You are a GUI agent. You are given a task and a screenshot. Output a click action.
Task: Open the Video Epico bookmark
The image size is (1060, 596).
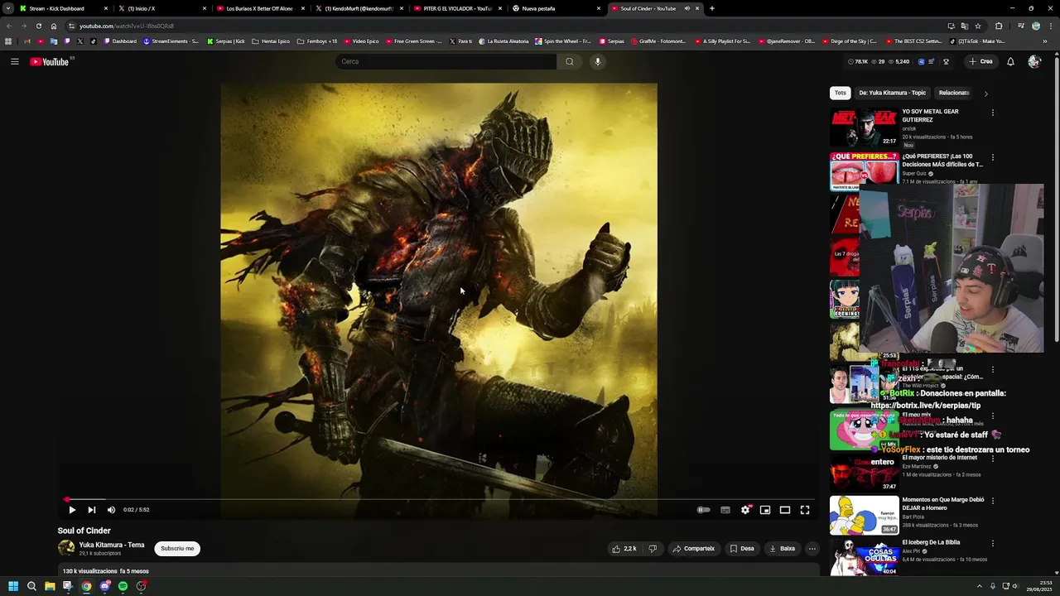pos(360,41)
